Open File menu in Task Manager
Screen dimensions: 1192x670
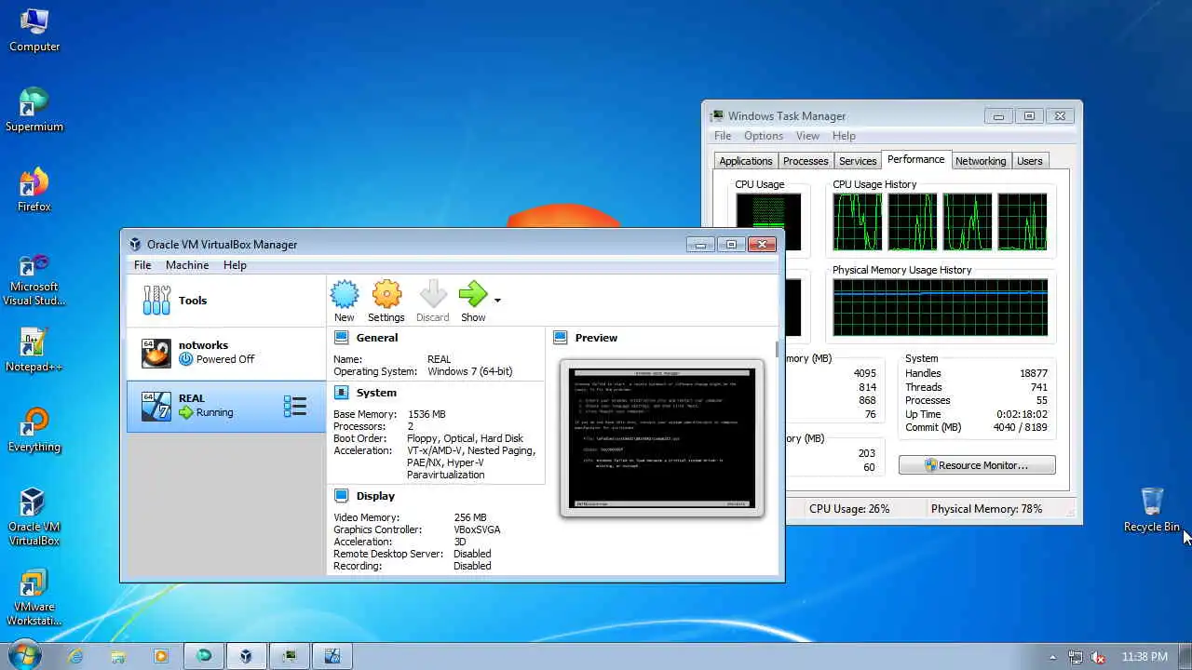tap(723, 136)
